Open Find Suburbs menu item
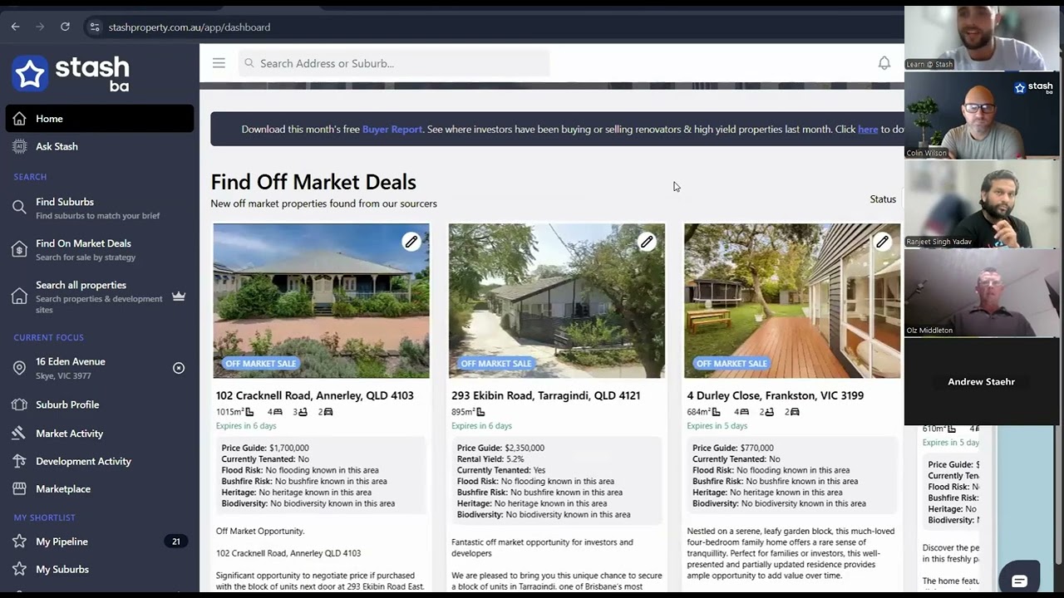 coord(100,208)
